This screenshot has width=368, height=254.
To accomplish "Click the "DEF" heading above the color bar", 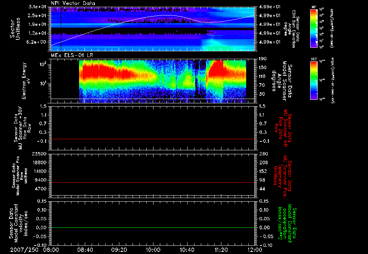I will [x=314, y=59].
